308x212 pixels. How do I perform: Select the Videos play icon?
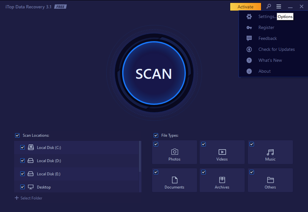[222, 152]
